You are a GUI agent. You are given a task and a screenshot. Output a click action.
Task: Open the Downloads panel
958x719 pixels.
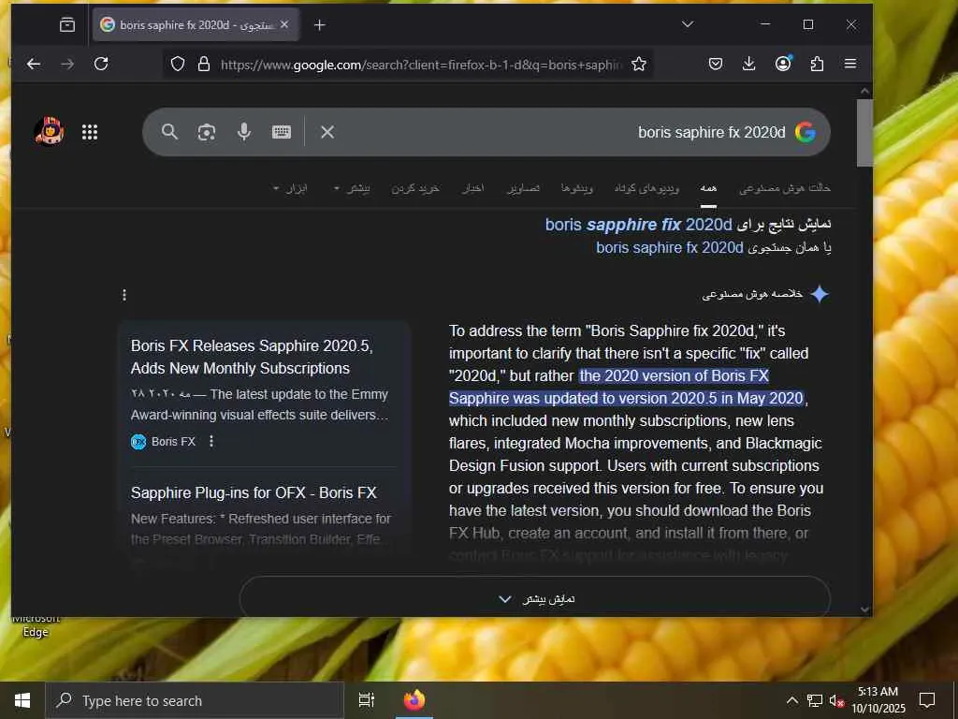[749, 65]
